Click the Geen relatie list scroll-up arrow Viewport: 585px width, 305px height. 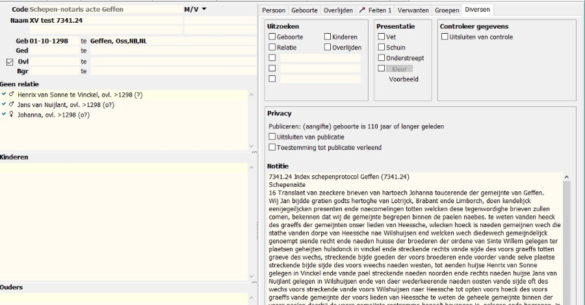pos(252,95)
